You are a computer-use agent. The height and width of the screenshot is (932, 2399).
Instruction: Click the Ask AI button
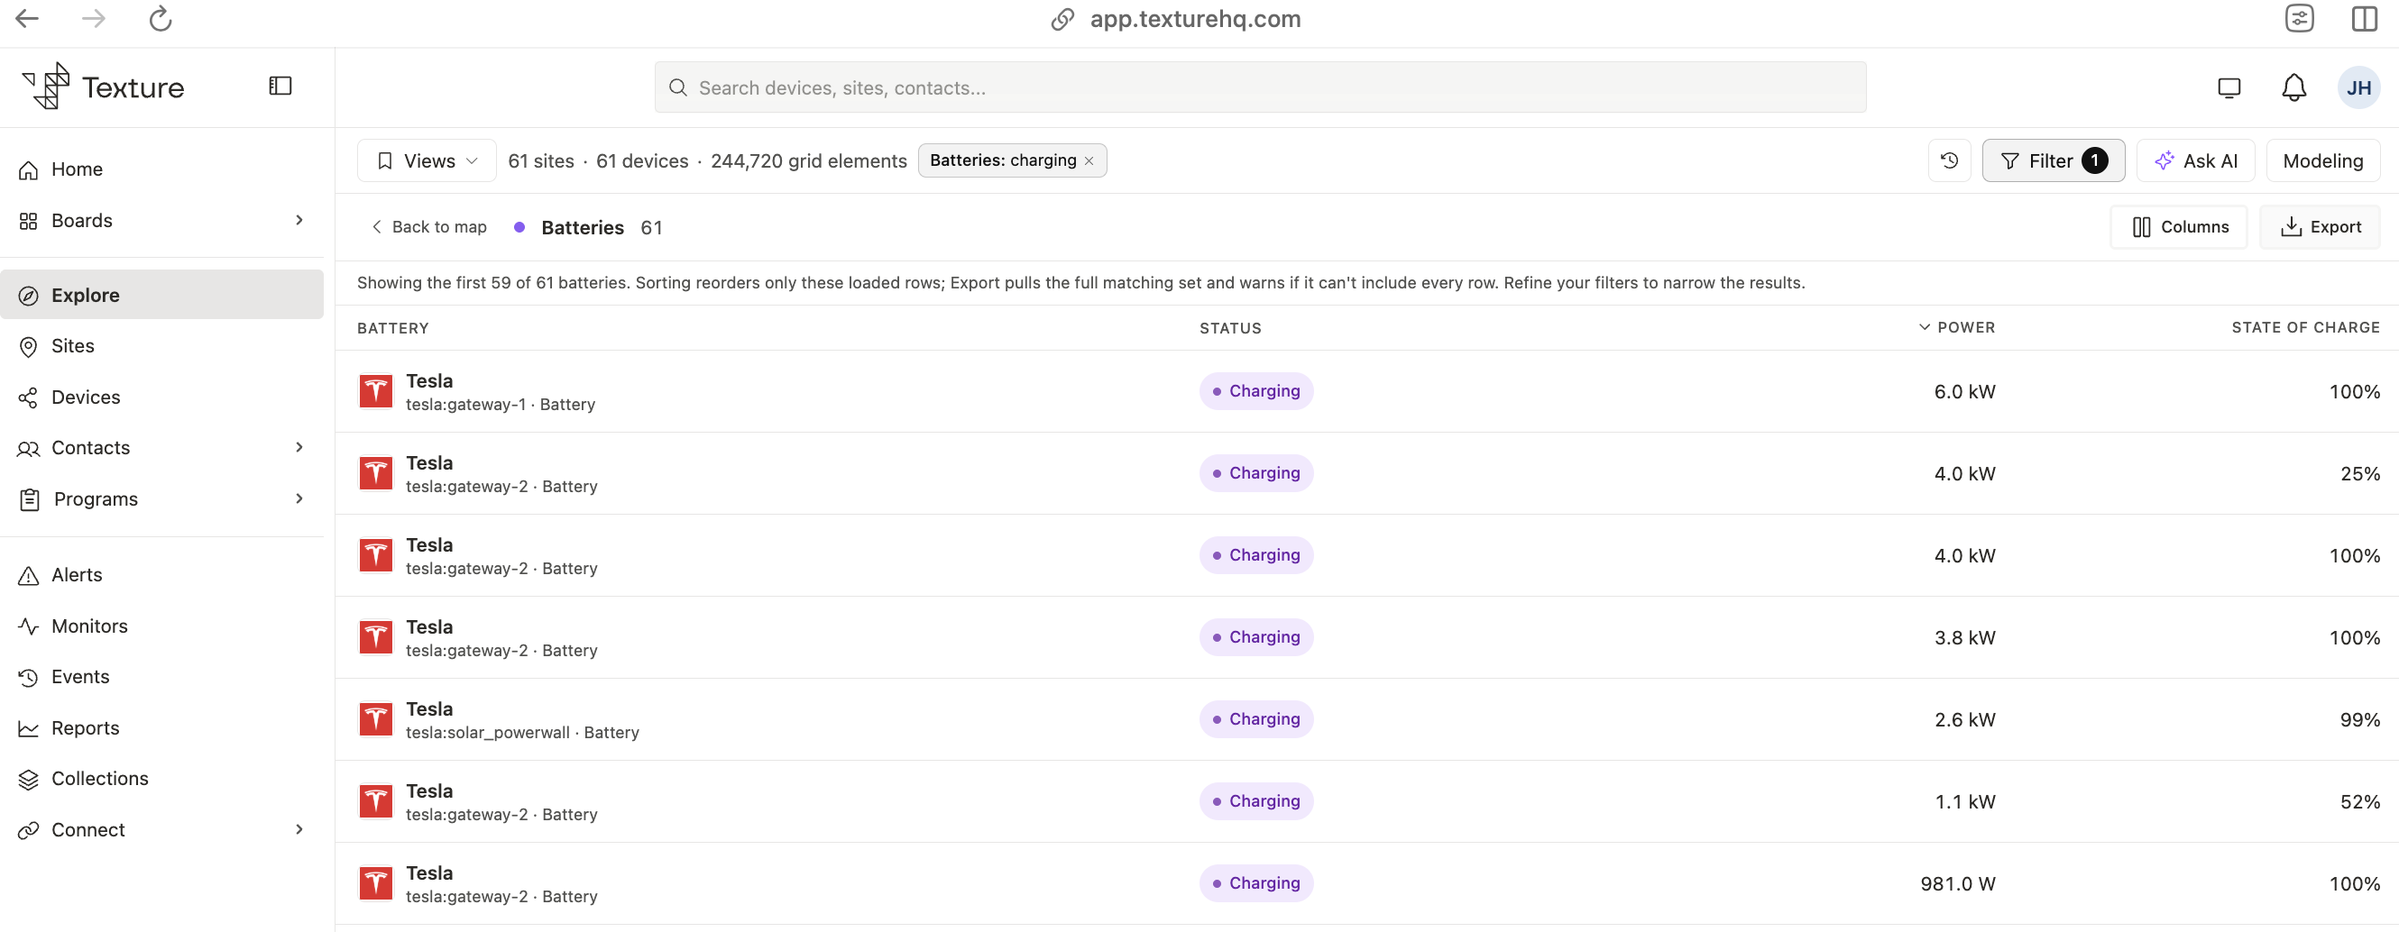coord(2195,161)
